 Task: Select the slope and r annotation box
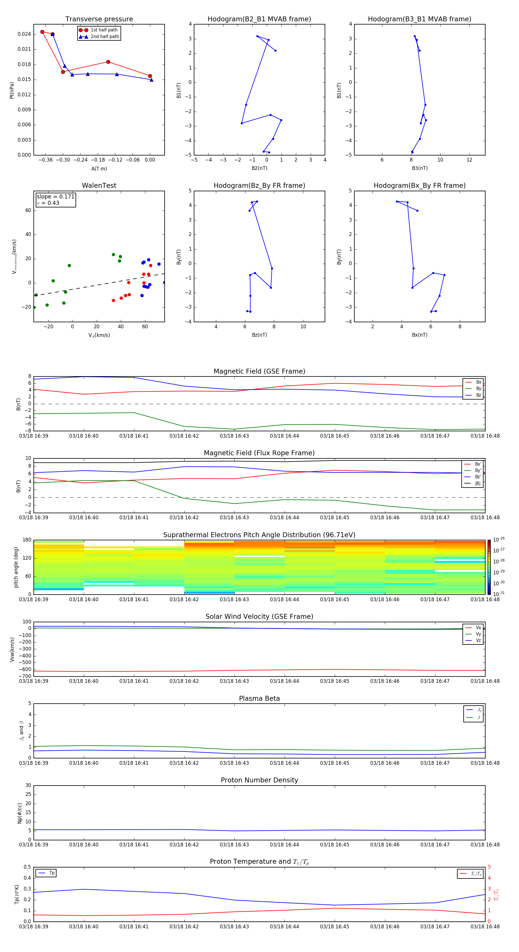(55, 200)
